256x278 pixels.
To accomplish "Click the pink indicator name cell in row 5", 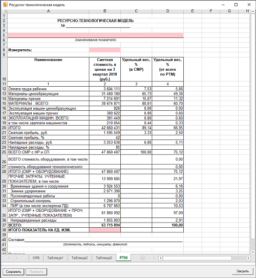I will tap(96, 35).
